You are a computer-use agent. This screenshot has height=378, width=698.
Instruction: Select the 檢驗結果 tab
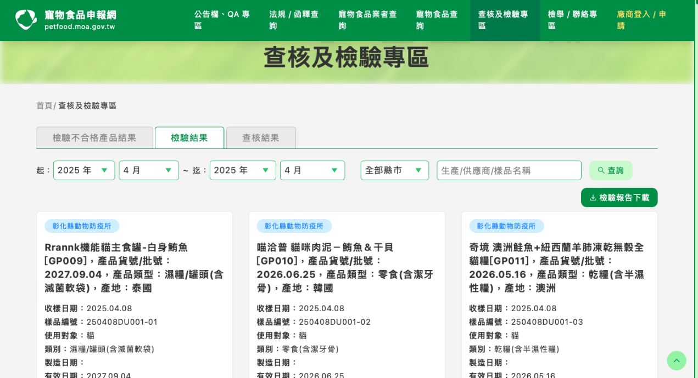(189, 138)
